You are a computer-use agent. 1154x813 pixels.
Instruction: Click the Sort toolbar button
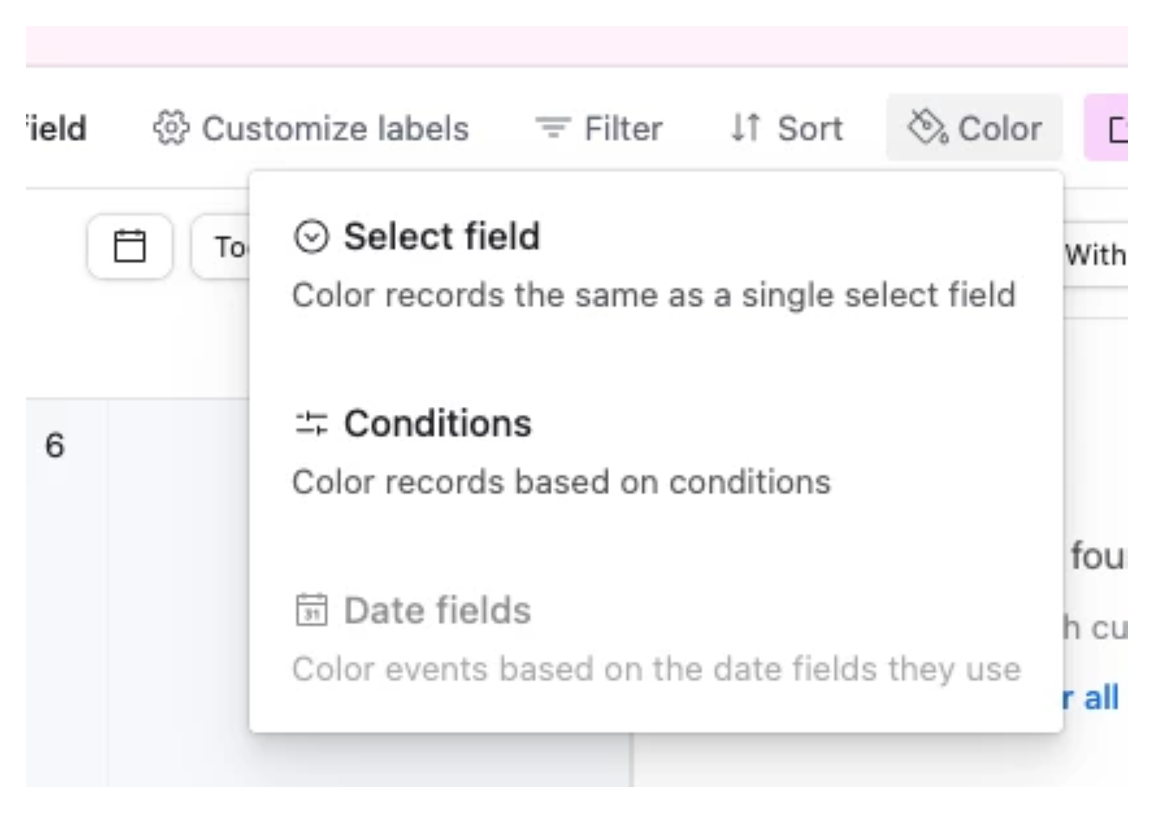pos(787,128)
